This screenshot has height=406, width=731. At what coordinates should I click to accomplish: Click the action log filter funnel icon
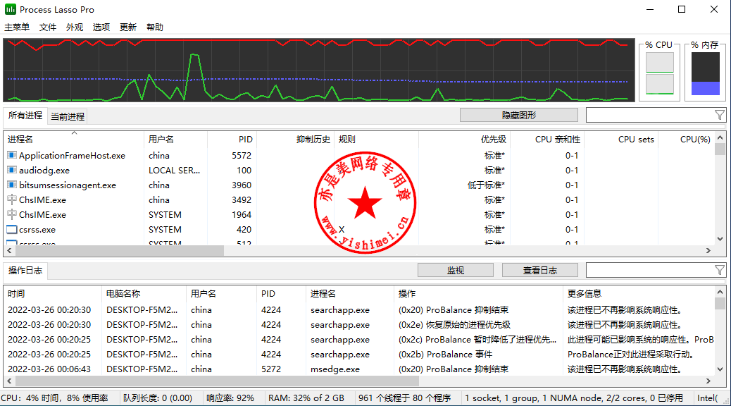719,270
